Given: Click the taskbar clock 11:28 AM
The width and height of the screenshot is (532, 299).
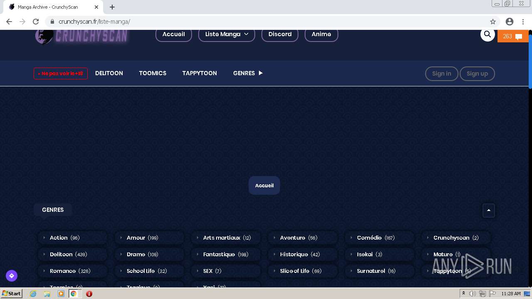Looking at the screenshot, I should 511,294.
